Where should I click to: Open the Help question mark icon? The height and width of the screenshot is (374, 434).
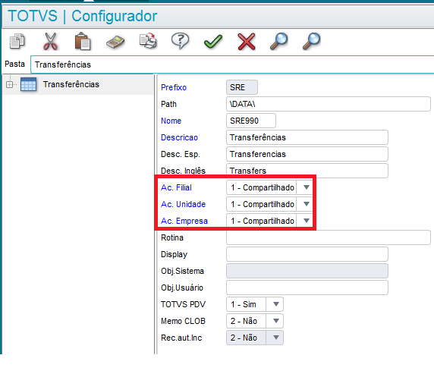point(180,41)
